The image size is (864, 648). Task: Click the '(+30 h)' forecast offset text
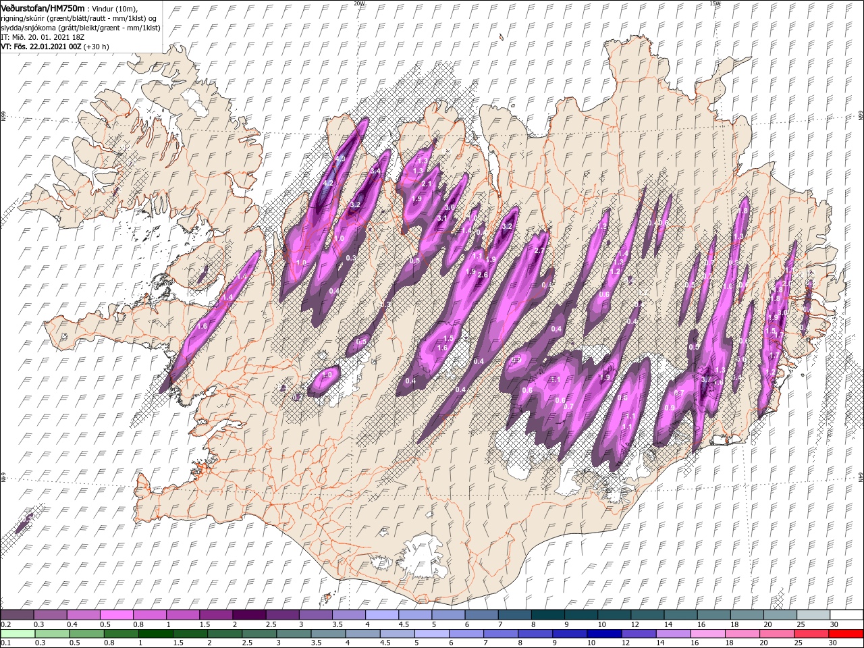(96, 47)
